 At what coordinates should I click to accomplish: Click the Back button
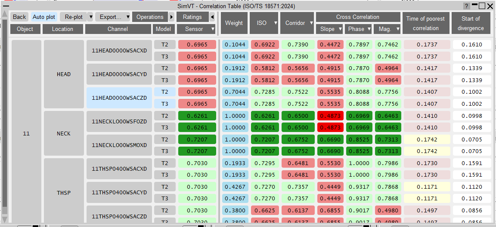pyautogui.click(x=19, y=17)
